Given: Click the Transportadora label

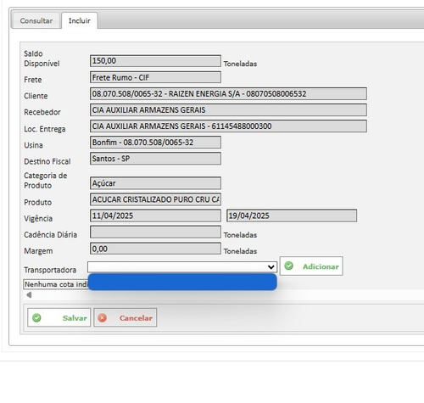Looking at the screenshot, I should click(50, 270).
